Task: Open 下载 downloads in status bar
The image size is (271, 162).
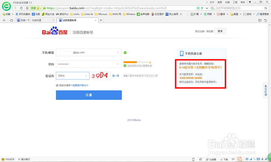Action: coord(224,159)
